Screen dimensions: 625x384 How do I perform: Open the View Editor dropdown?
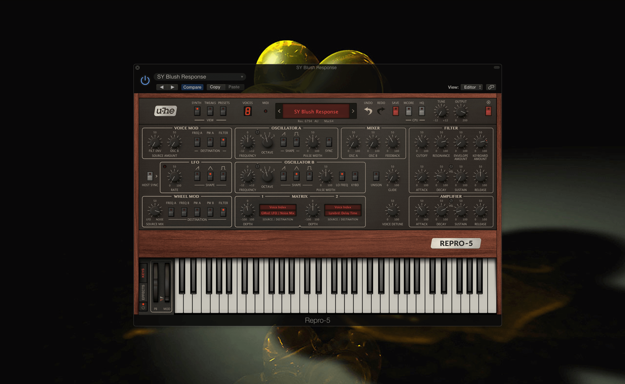[x=472, y=87]
